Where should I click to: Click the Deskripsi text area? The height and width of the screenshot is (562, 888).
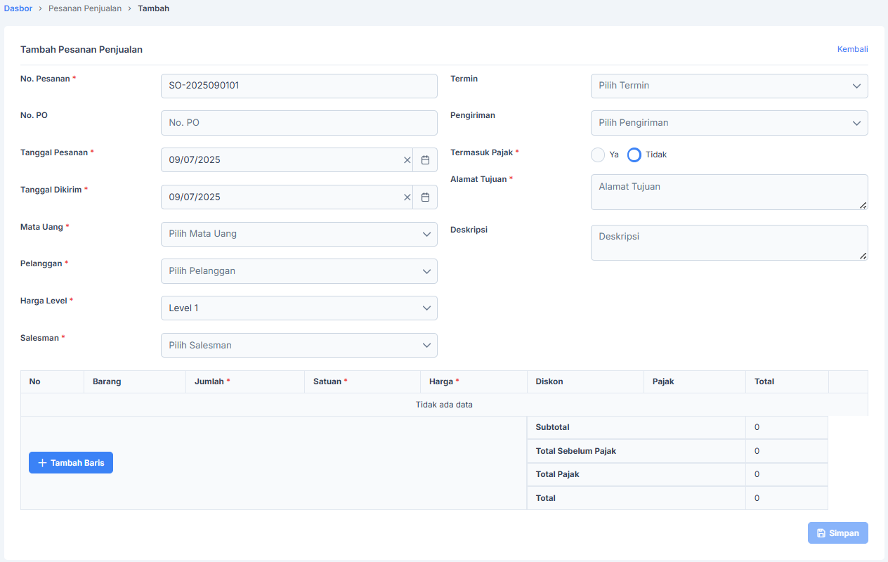[x=729, y=242]
